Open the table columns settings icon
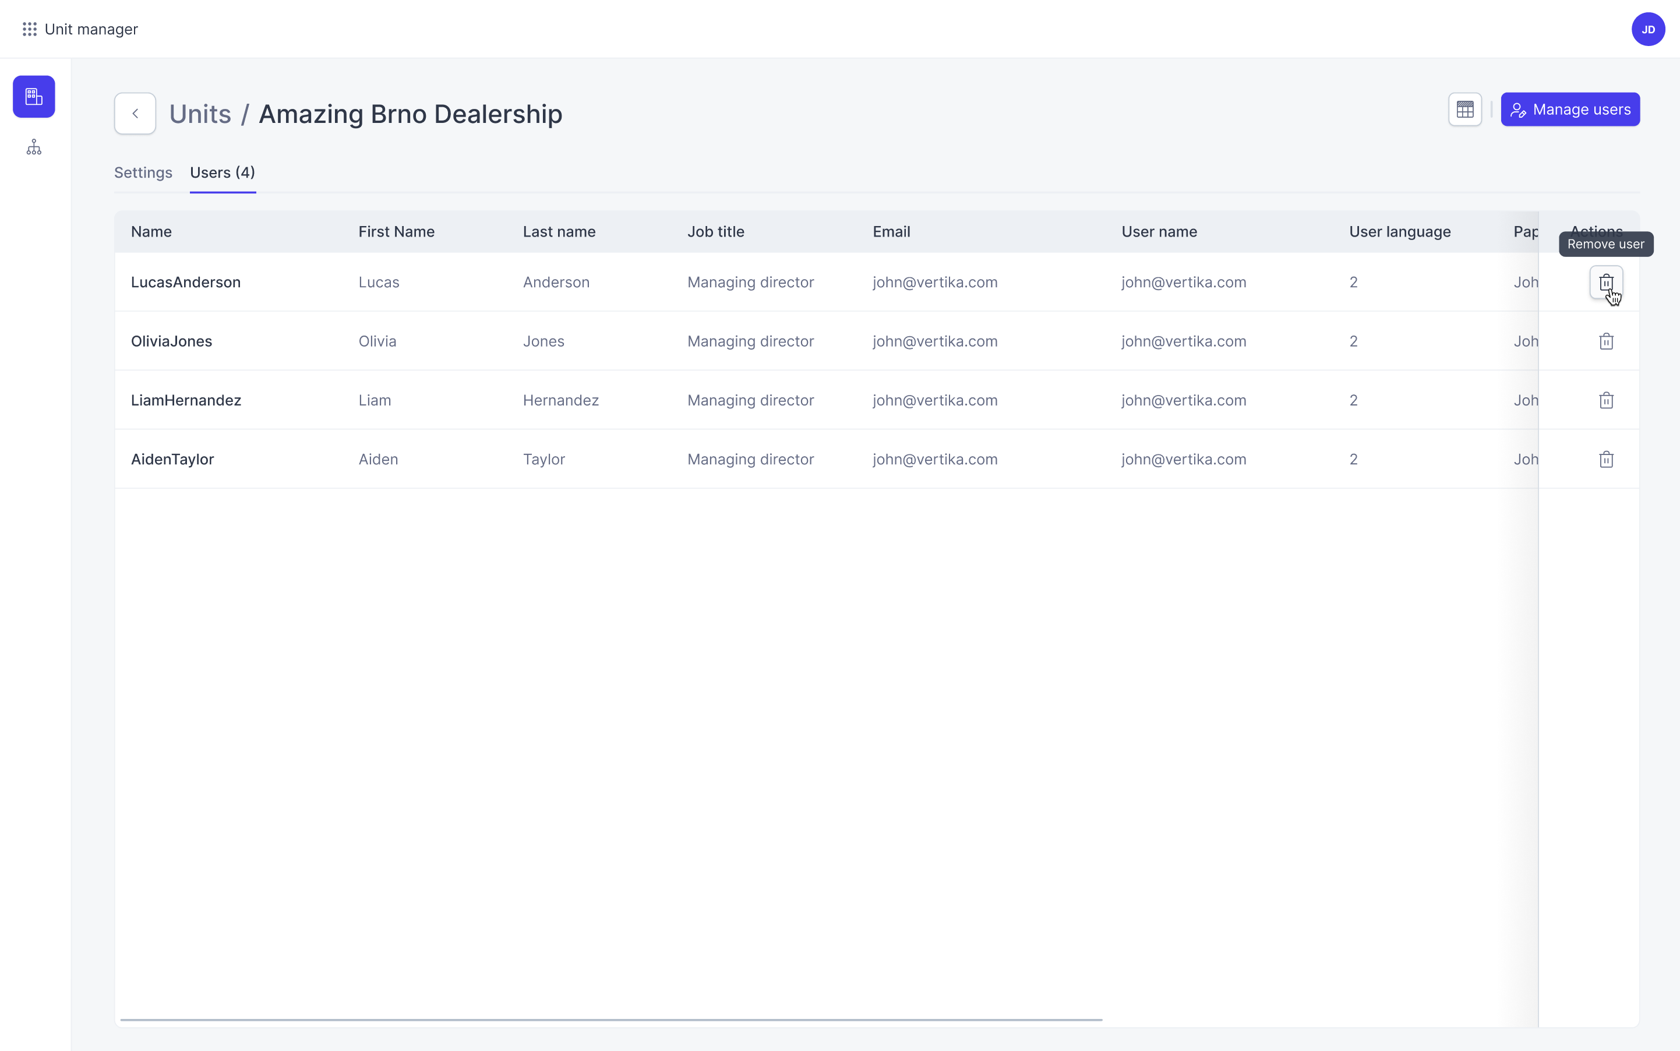Screen dimensions: 1680x1051 1465,110
